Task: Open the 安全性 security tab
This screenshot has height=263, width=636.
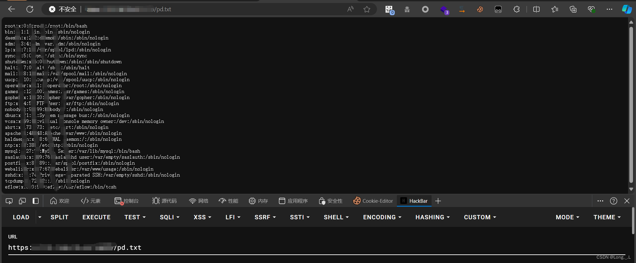Action: click(331, 201)
